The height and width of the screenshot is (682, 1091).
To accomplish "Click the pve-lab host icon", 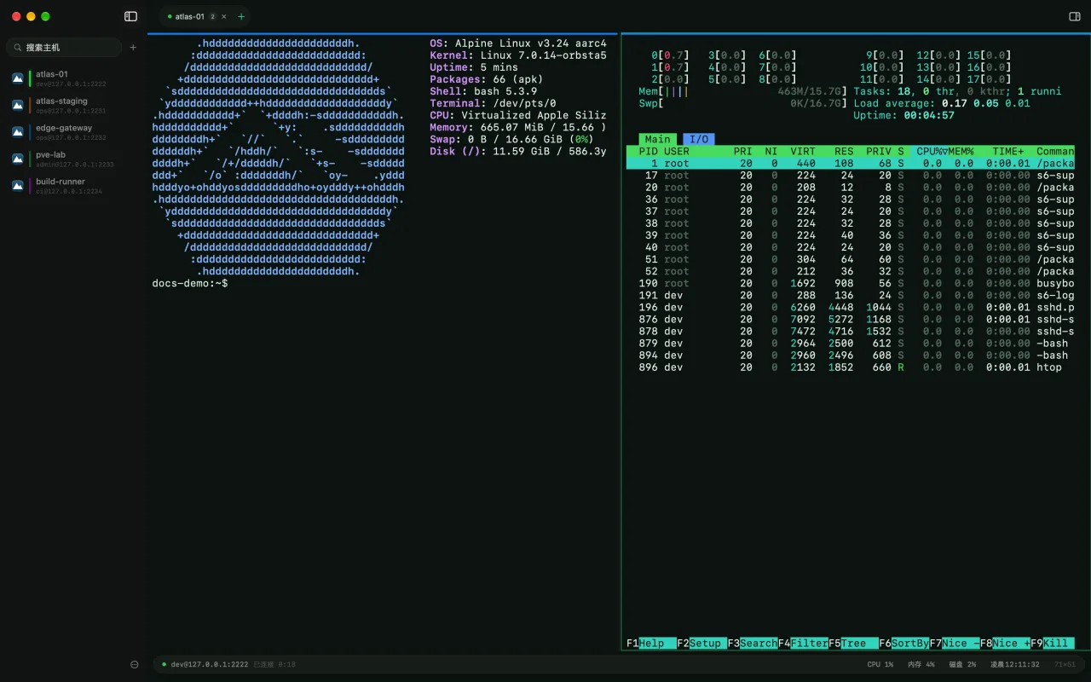I will point(18,159).
